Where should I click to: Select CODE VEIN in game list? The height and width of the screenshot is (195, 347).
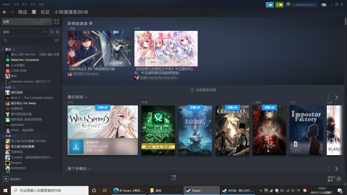[x=19, y=71]
